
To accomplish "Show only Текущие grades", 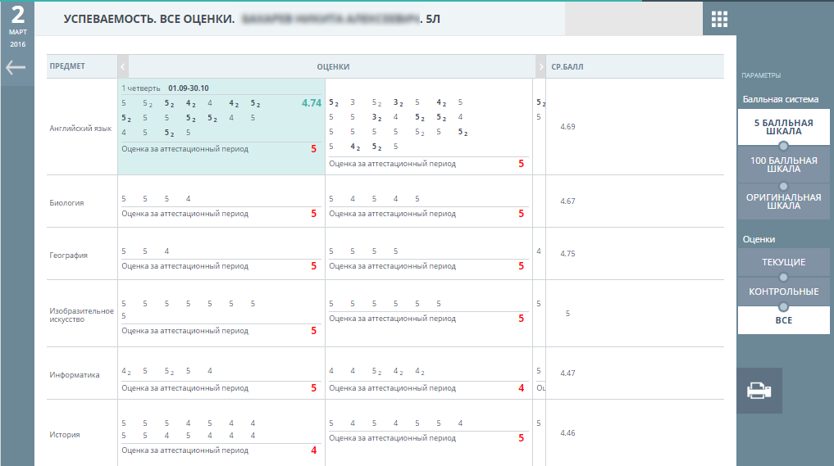I will tap(783, 262).
